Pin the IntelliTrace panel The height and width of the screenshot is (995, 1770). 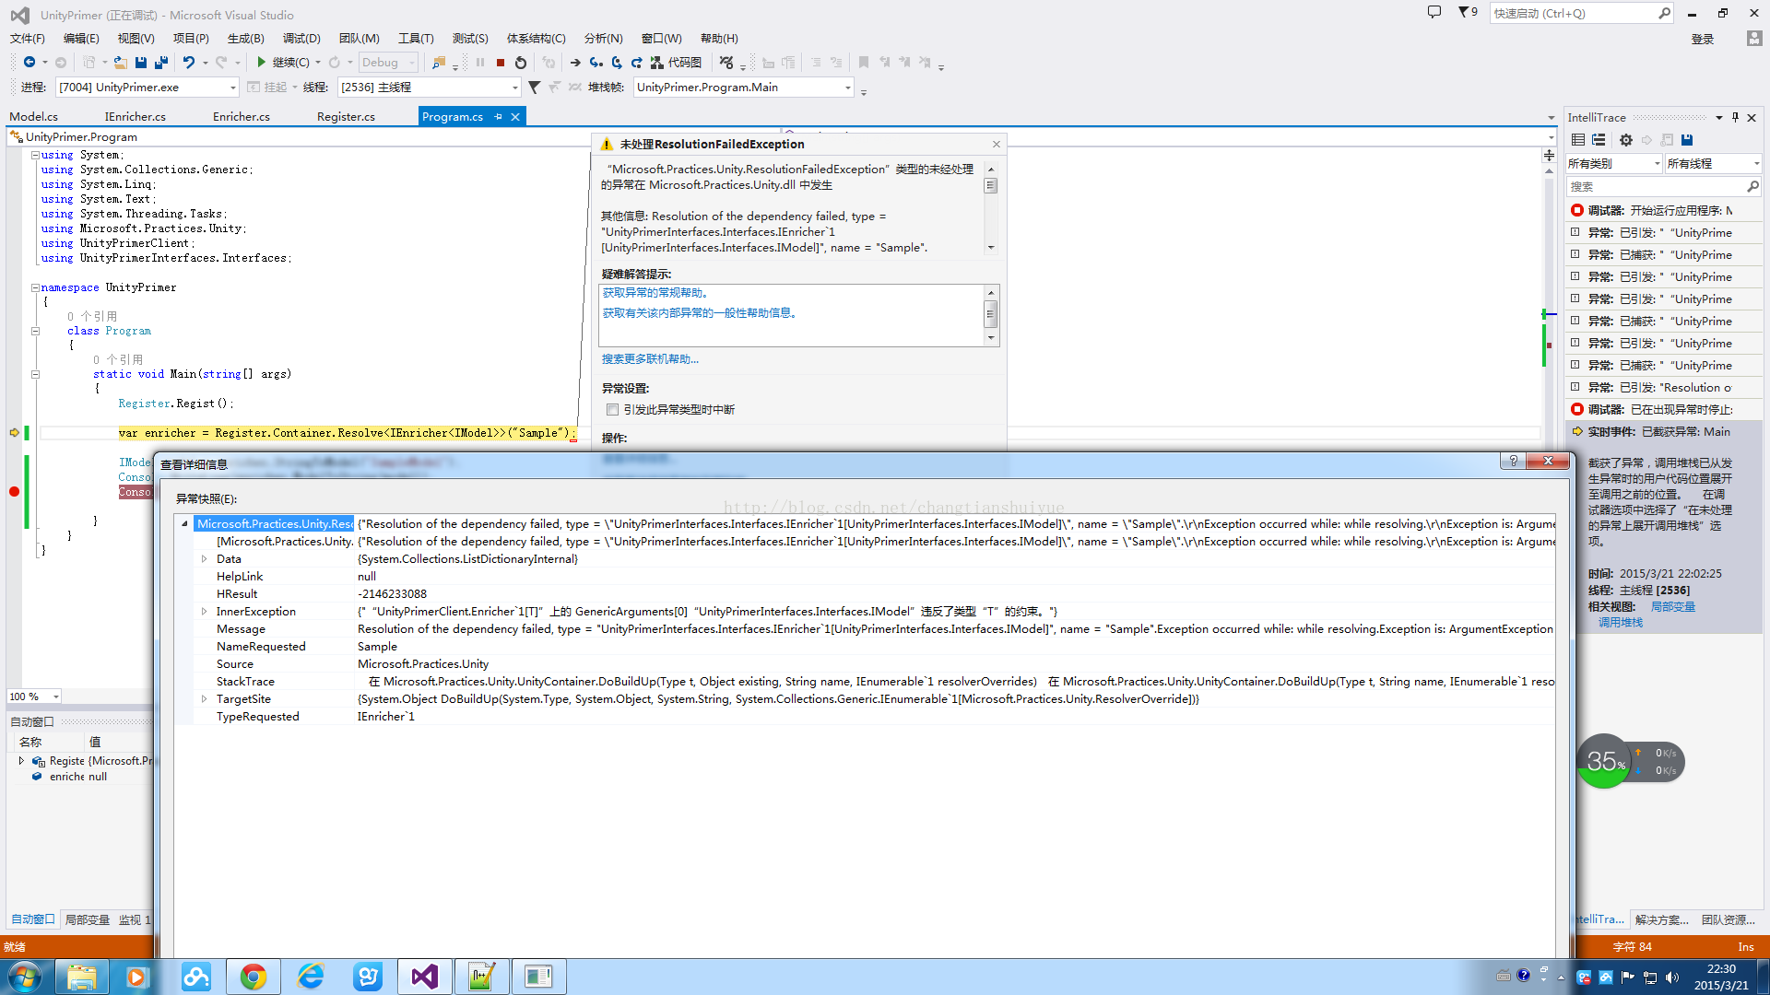[x=1735, y=117]
